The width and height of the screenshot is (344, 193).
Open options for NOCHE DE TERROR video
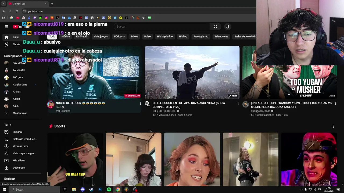pyautogui.click(x=140, y=103)
